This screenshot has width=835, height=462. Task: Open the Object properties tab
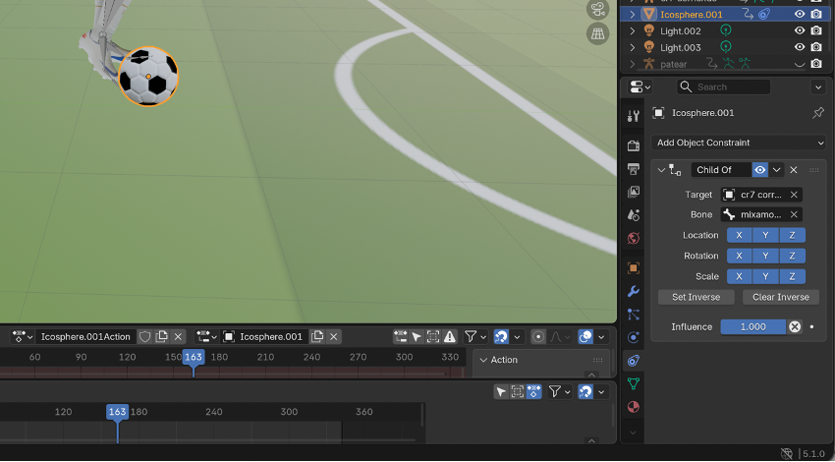coord(634,268)
